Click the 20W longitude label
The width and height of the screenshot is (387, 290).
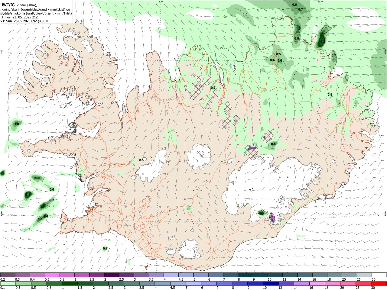(x=161, y=2)
